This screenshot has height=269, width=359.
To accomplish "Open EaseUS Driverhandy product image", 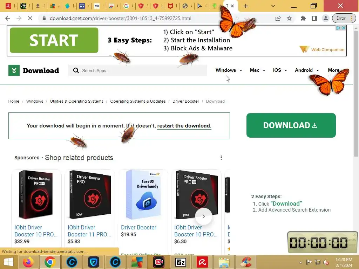I will click(x=143, y=195).
